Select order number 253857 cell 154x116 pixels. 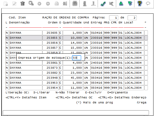51,48
